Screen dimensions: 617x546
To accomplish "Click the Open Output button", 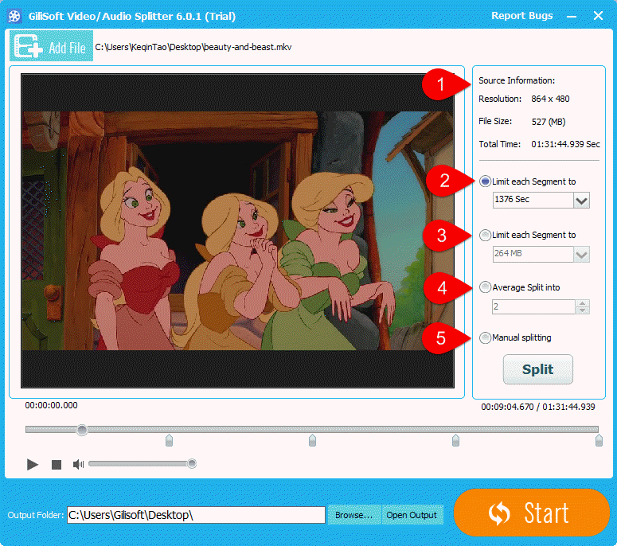I will pos(412,515).
